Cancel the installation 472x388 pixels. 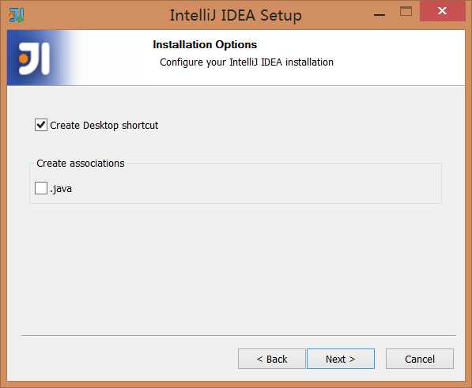(420, 359)
